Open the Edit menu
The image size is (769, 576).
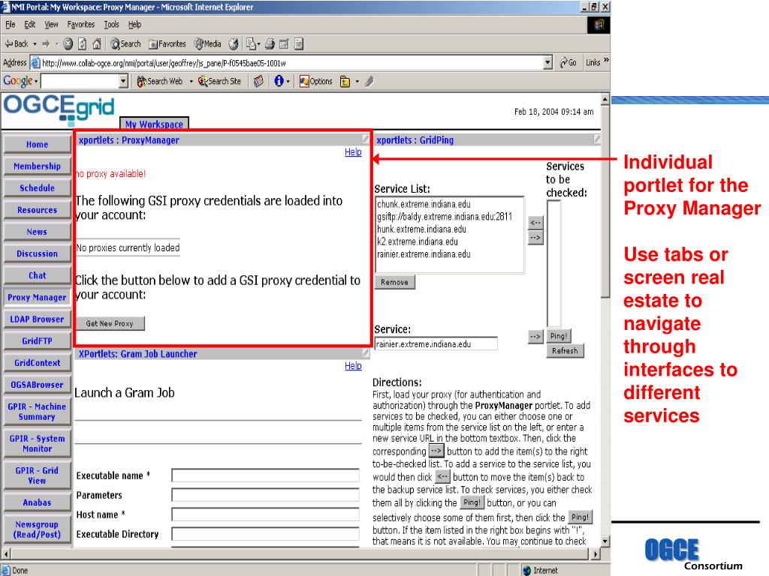click(30, 25)
